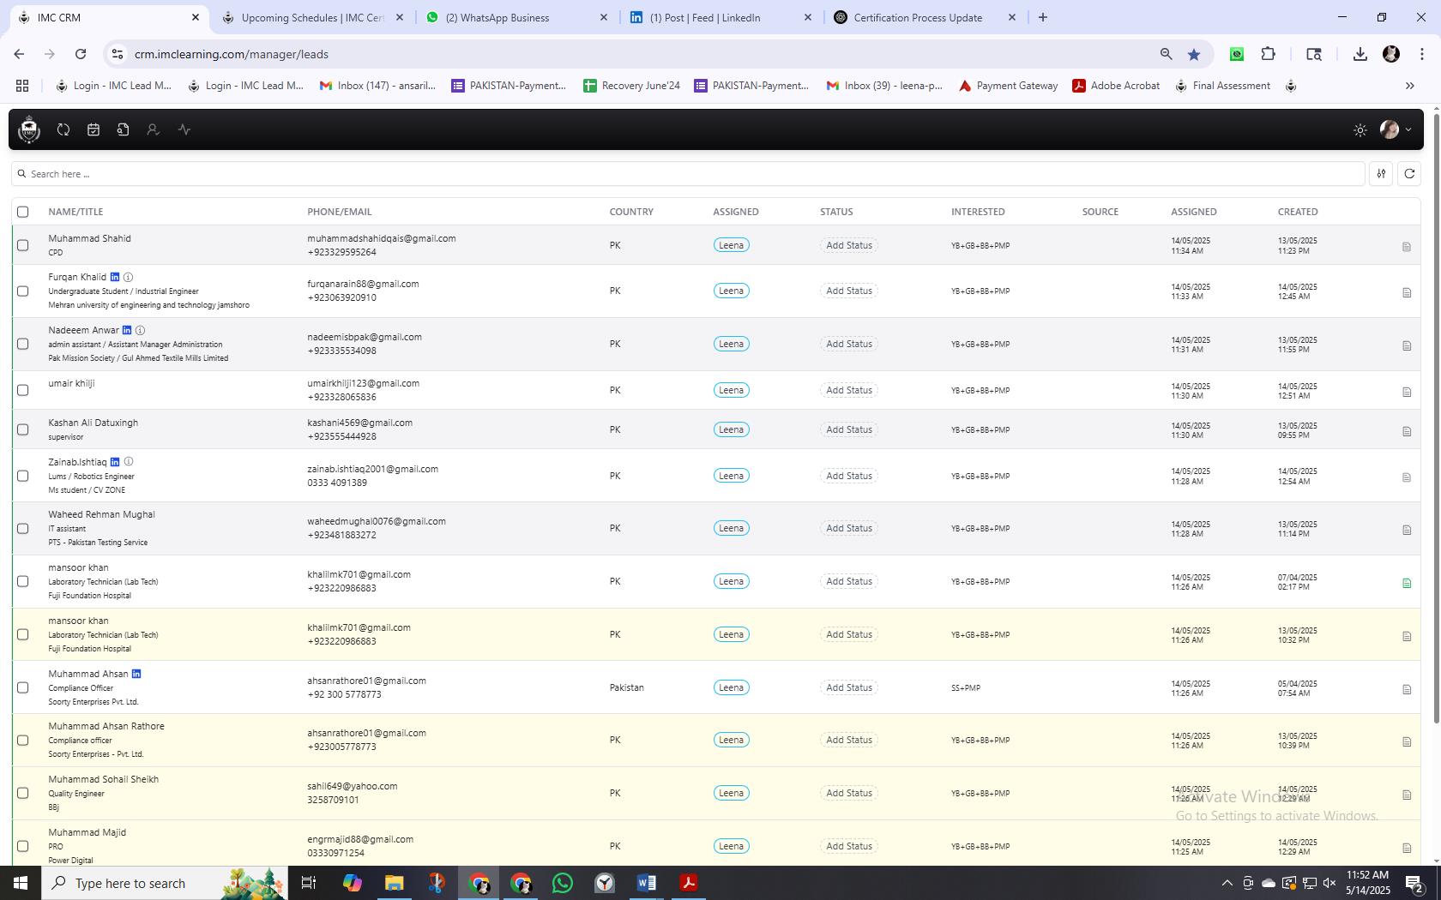Open note icon for Furqan Khalid row
The width and height of the screenshot is (1441, 900).
point(1407,293)
